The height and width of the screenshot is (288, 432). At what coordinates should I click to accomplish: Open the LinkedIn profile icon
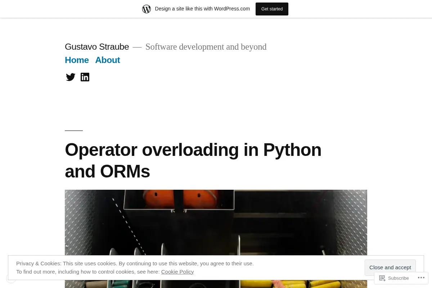pos(85,77)
